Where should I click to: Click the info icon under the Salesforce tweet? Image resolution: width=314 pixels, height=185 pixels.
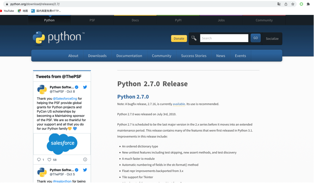pyautogui.click(x=85, y=159)
